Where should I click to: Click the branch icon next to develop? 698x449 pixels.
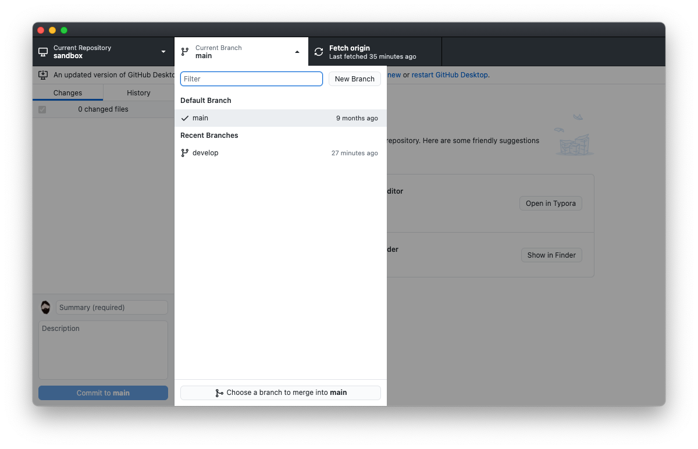click(x=184, y=152)
